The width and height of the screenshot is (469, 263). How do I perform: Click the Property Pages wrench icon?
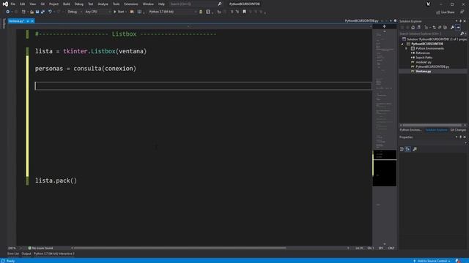[x=415, y=149]
